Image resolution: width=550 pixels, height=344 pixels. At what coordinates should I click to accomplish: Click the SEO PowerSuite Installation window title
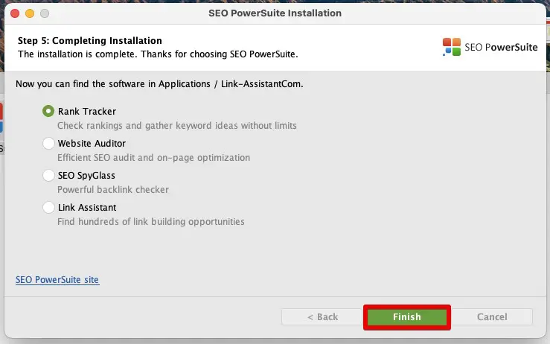tap(274, 13)
